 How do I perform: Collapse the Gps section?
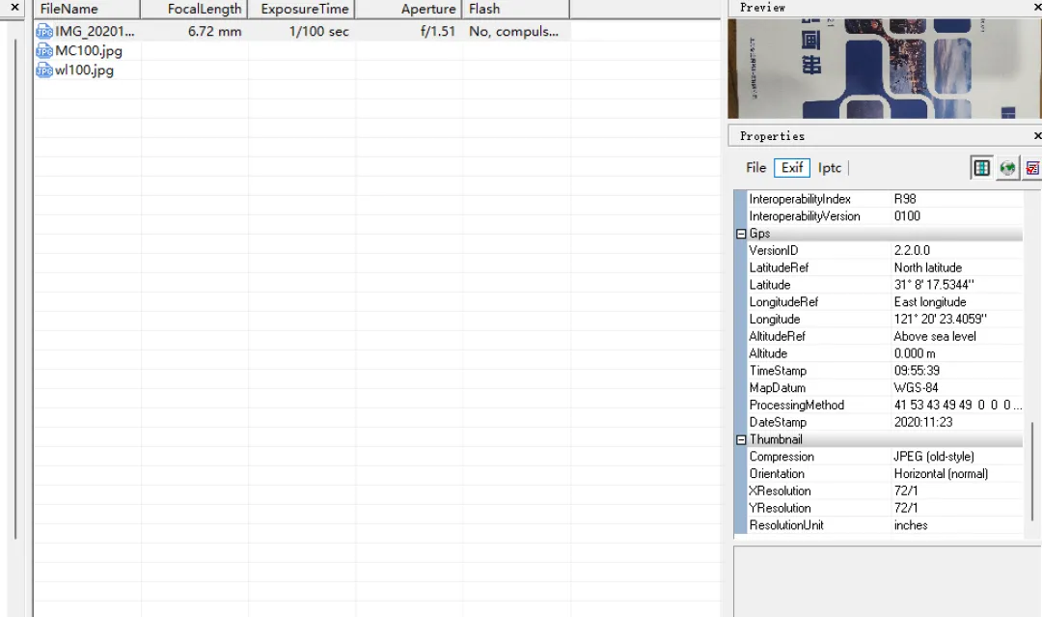[741, 234]
